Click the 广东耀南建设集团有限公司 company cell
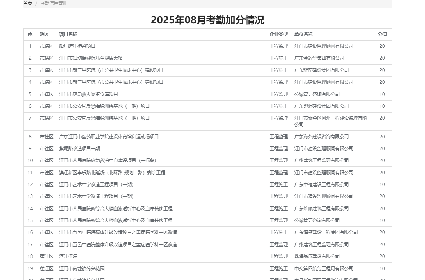Viewport: 425px width, 280px height. [321, 70]
